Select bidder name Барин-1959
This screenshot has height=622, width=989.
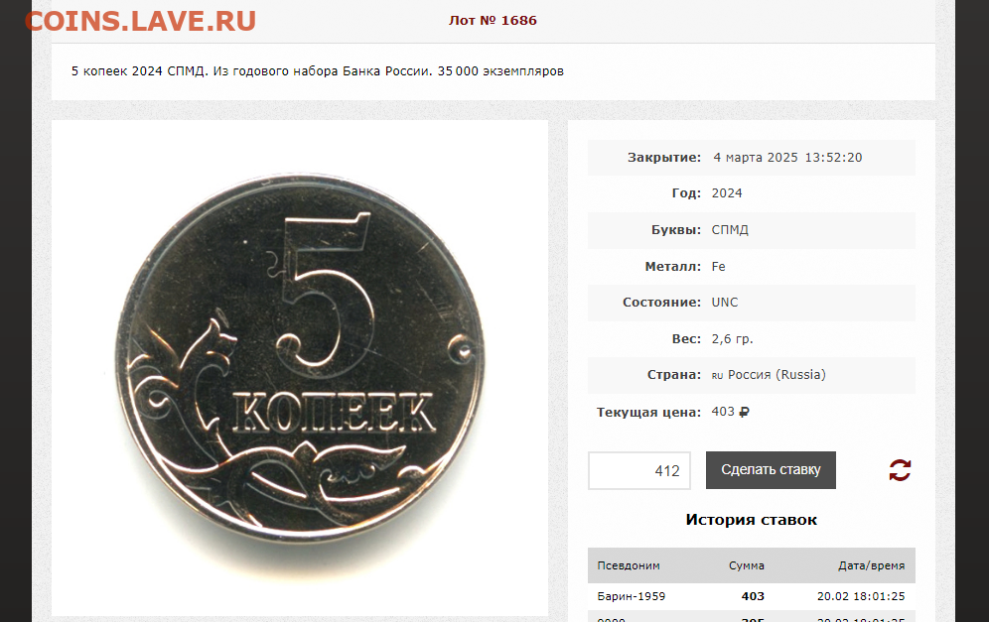(x=631, y=596)
